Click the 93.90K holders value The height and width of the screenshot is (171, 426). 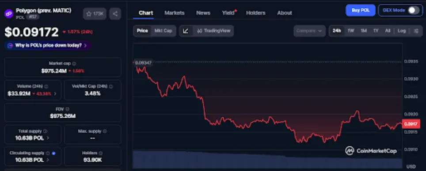(x=93, y=160)
